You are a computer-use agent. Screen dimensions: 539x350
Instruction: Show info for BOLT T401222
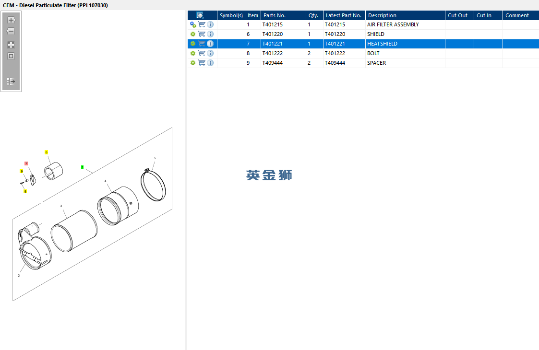210,53
